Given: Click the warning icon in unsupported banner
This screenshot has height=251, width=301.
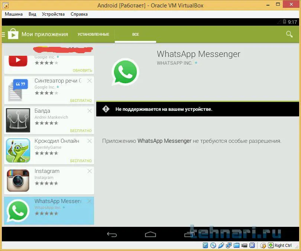Looking at the screenshot, I should tap(106, 109).
